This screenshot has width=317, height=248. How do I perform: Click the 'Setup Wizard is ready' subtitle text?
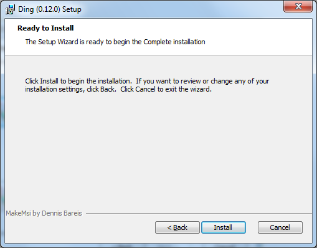(115, 42)
